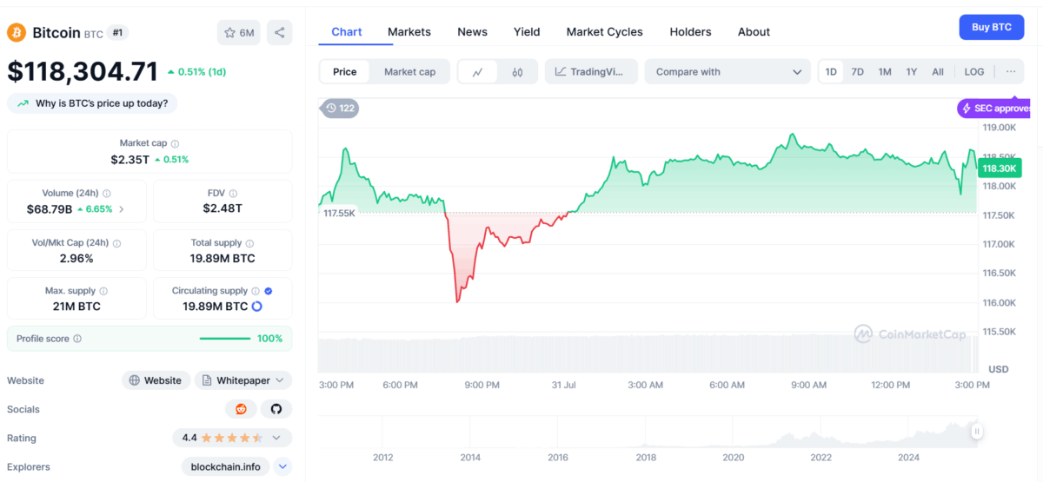Viewport: 1043px width, 482px height.
Task: Set chart range to 1D
Action: click(x=831, y=72)
